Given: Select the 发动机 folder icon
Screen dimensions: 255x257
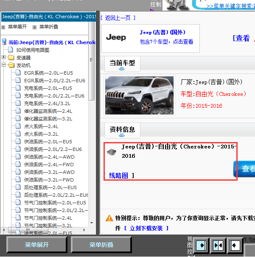Looking at the screenshot, I should (x=11, y=65).
